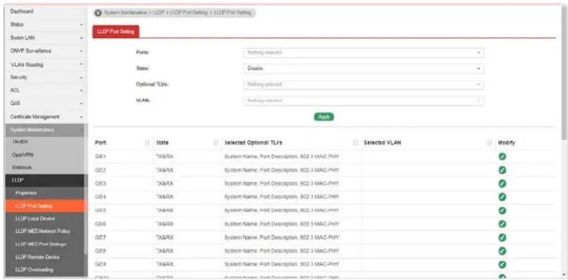Sort table by State column

(216, 143)
